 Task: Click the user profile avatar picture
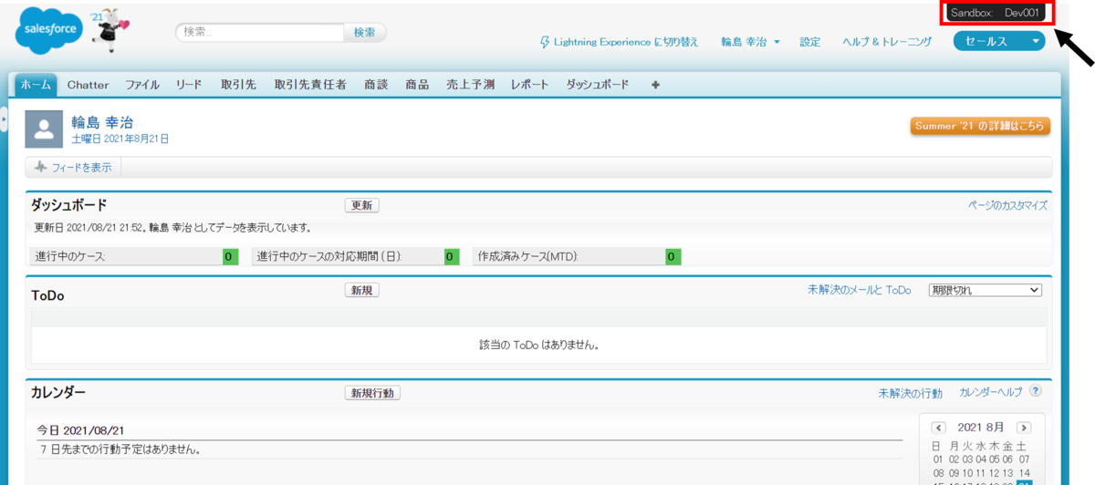click(x=43, y=129)
